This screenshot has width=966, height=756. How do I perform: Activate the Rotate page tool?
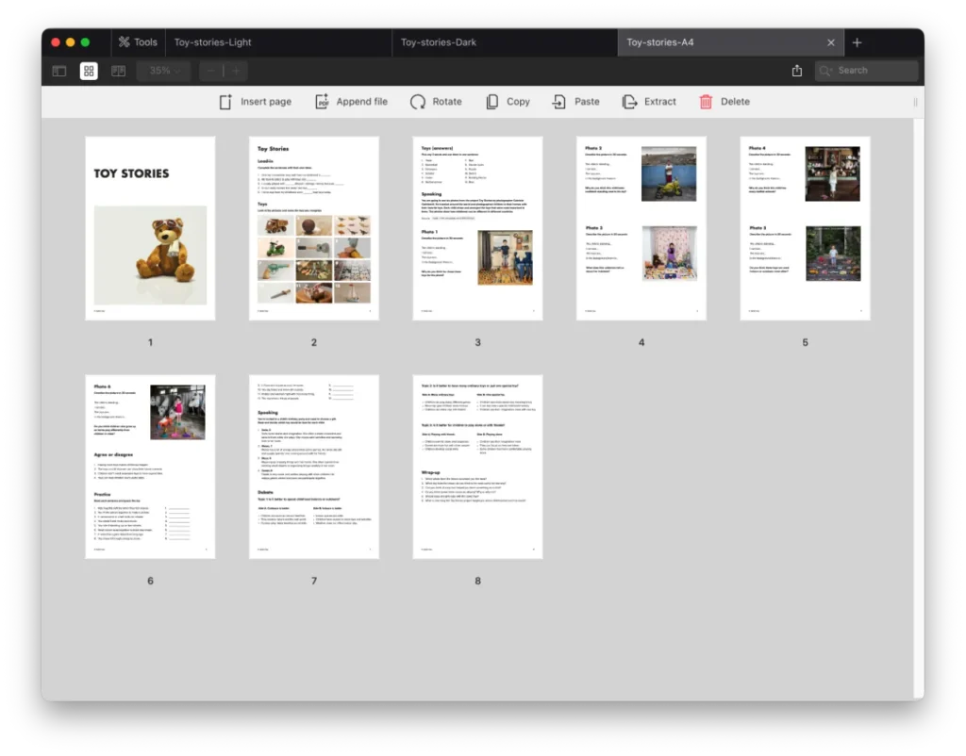(x=435, y=101)
